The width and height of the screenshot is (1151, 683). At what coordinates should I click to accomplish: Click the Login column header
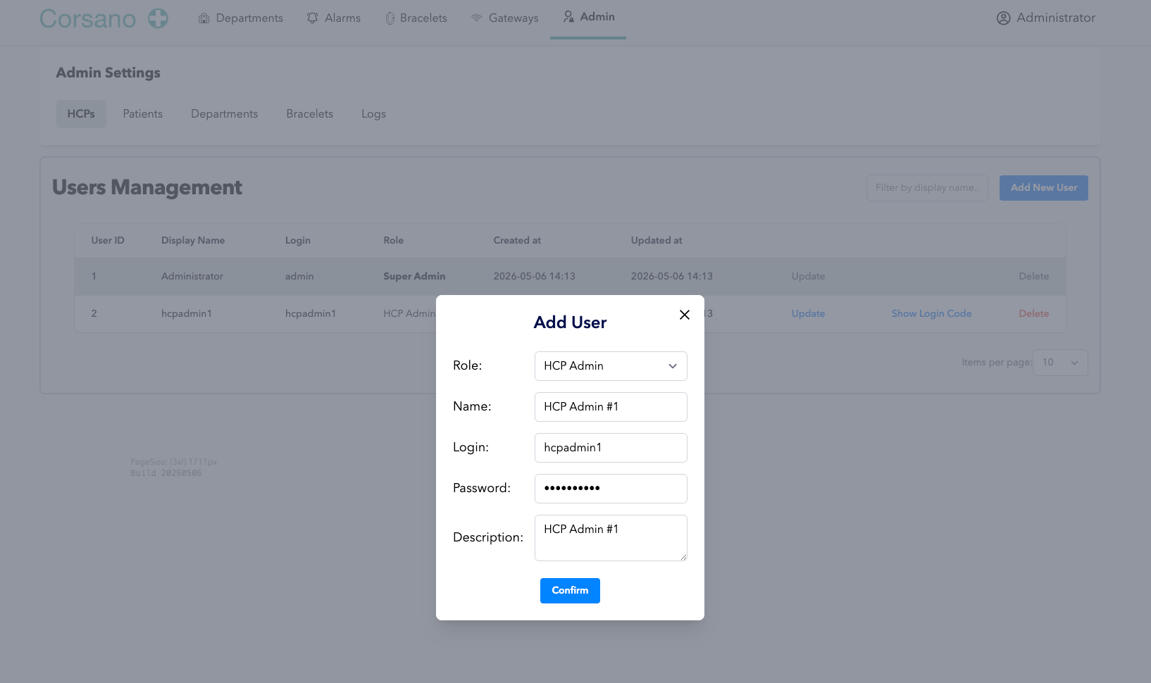(x=297, y=241)
